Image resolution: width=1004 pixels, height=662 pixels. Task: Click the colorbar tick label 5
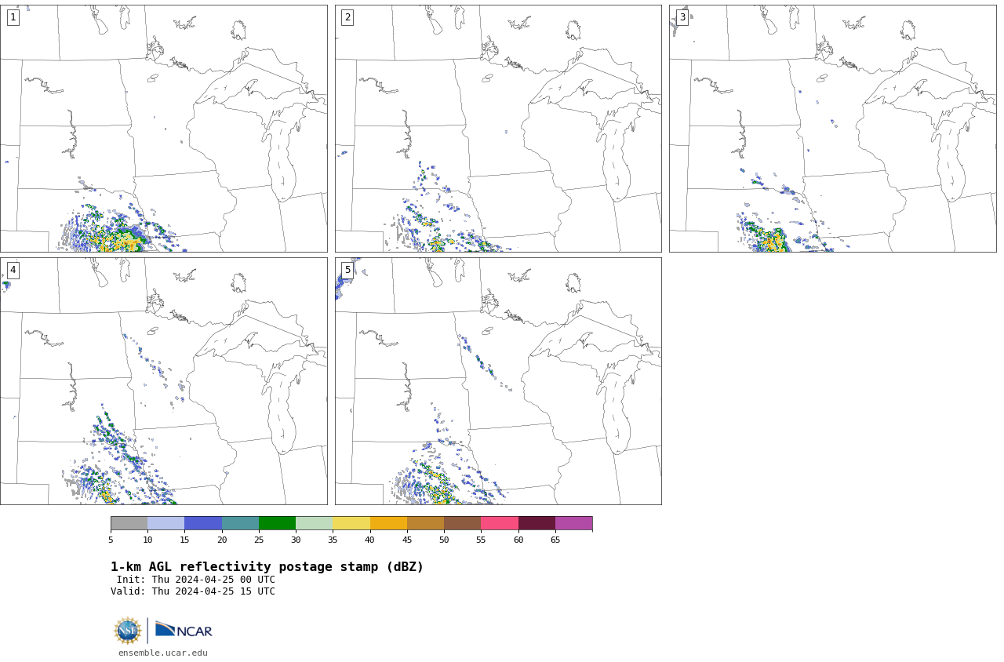(111, 540)
